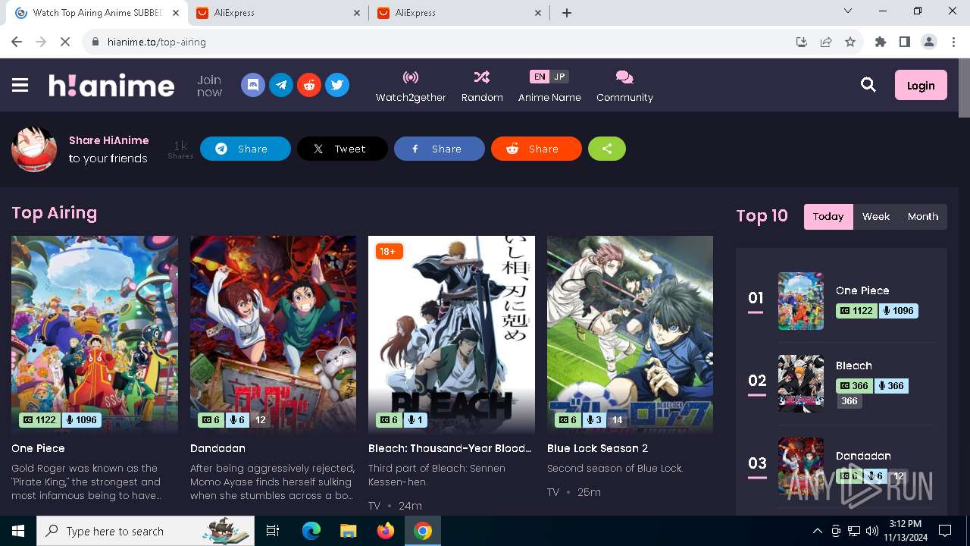Click the install app icon in address bar

pos(802,42)
